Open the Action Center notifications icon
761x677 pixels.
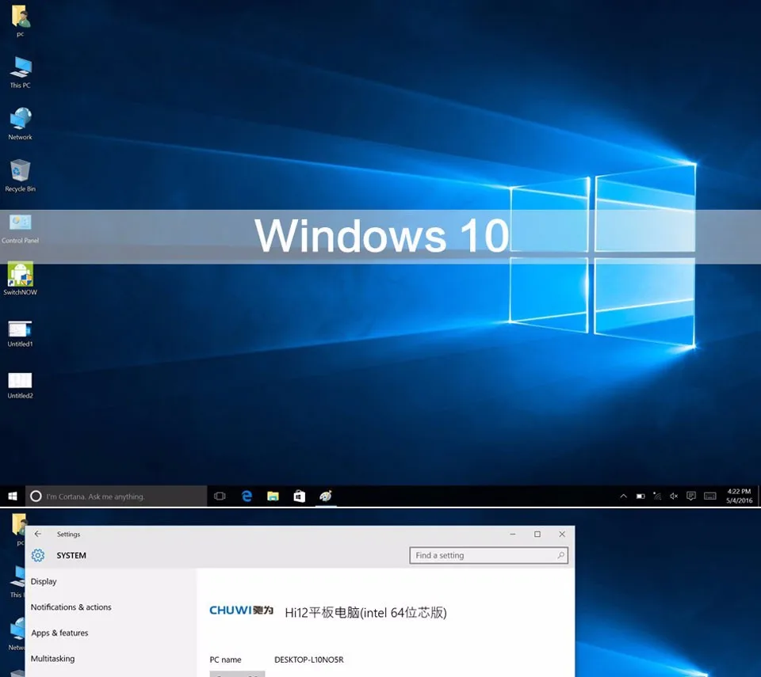click(x=691, y=496)
